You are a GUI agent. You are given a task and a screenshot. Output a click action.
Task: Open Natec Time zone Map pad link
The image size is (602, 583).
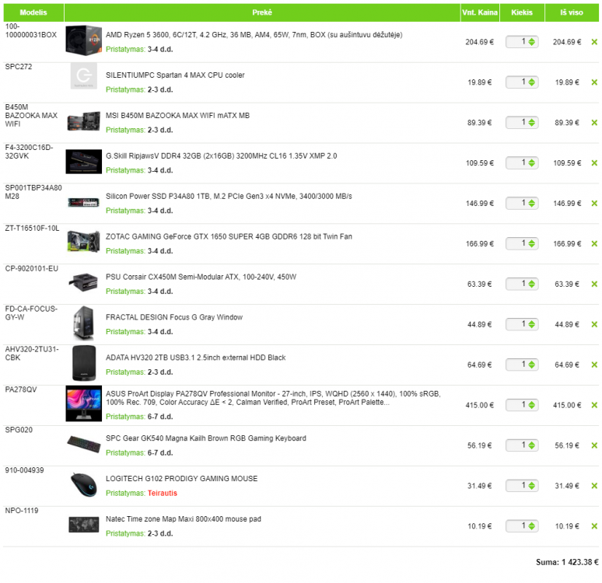pyautogui.click(x=183, y=519)
